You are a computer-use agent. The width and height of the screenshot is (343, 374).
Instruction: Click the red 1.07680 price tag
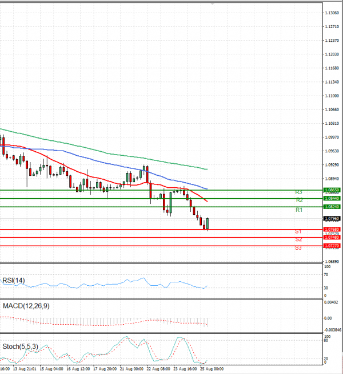point(332,230)
